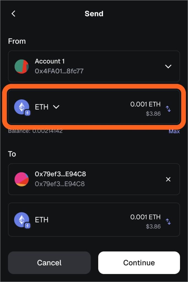This screenshot has height=282, width=188.
Task: Click the recipient address avatar
Action: coord(22,179)
